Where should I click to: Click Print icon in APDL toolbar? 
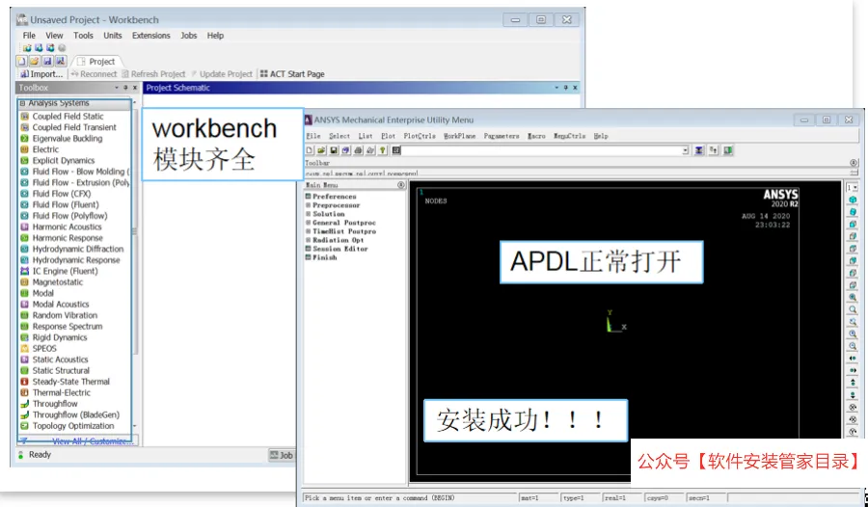(x=358, y=150)
